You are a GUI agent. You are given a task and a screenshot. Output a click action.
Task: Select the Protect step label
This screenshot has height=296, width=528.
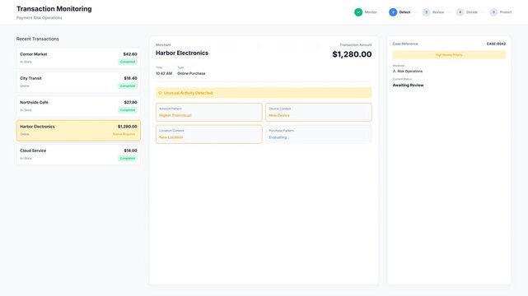(506, 12)
